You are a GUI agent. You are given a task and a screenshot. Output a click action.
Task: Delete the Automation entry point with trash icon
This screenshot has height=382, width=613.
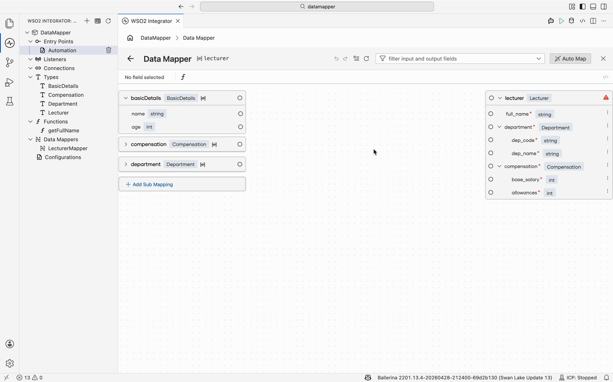click(108, 50)
